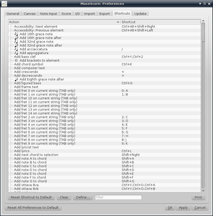Select the Add decrescendo row
Viewport: 213px width, 216px height.
(x=104, y=76)
